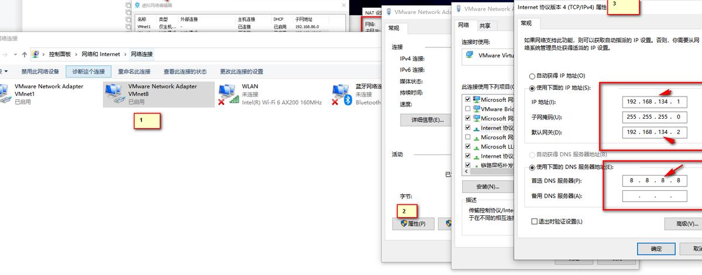Click 控制面板 breadcrumb link
Screen dimensions: 702x275
point(60,54)
